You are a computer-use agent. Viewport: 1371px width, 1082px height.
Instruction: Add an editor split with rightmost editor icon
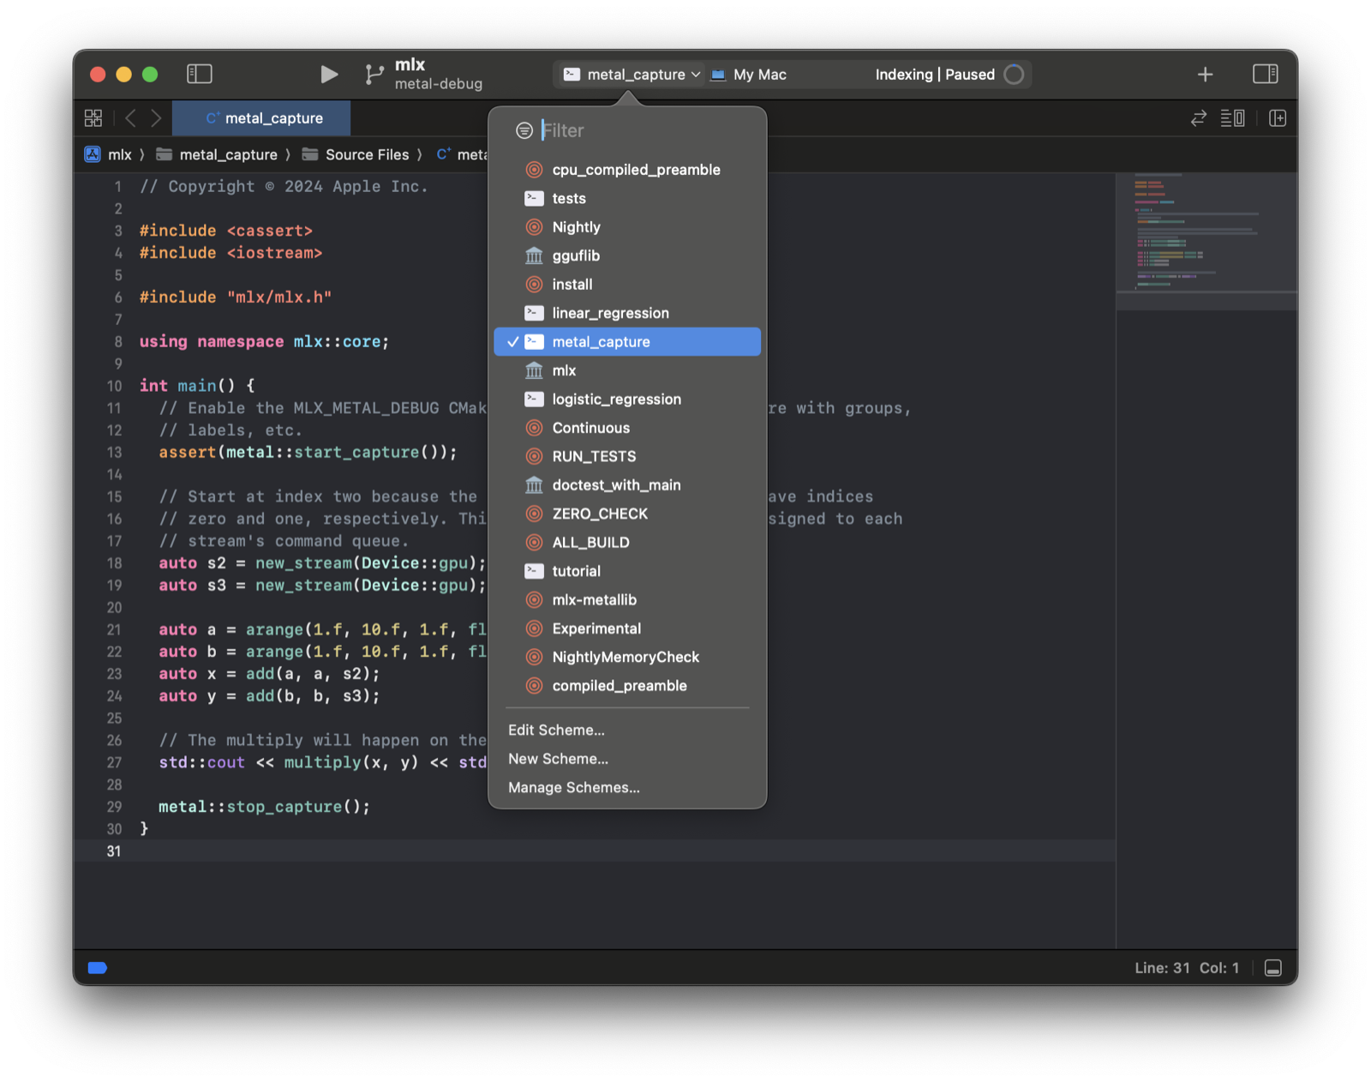click(1277, 117)
